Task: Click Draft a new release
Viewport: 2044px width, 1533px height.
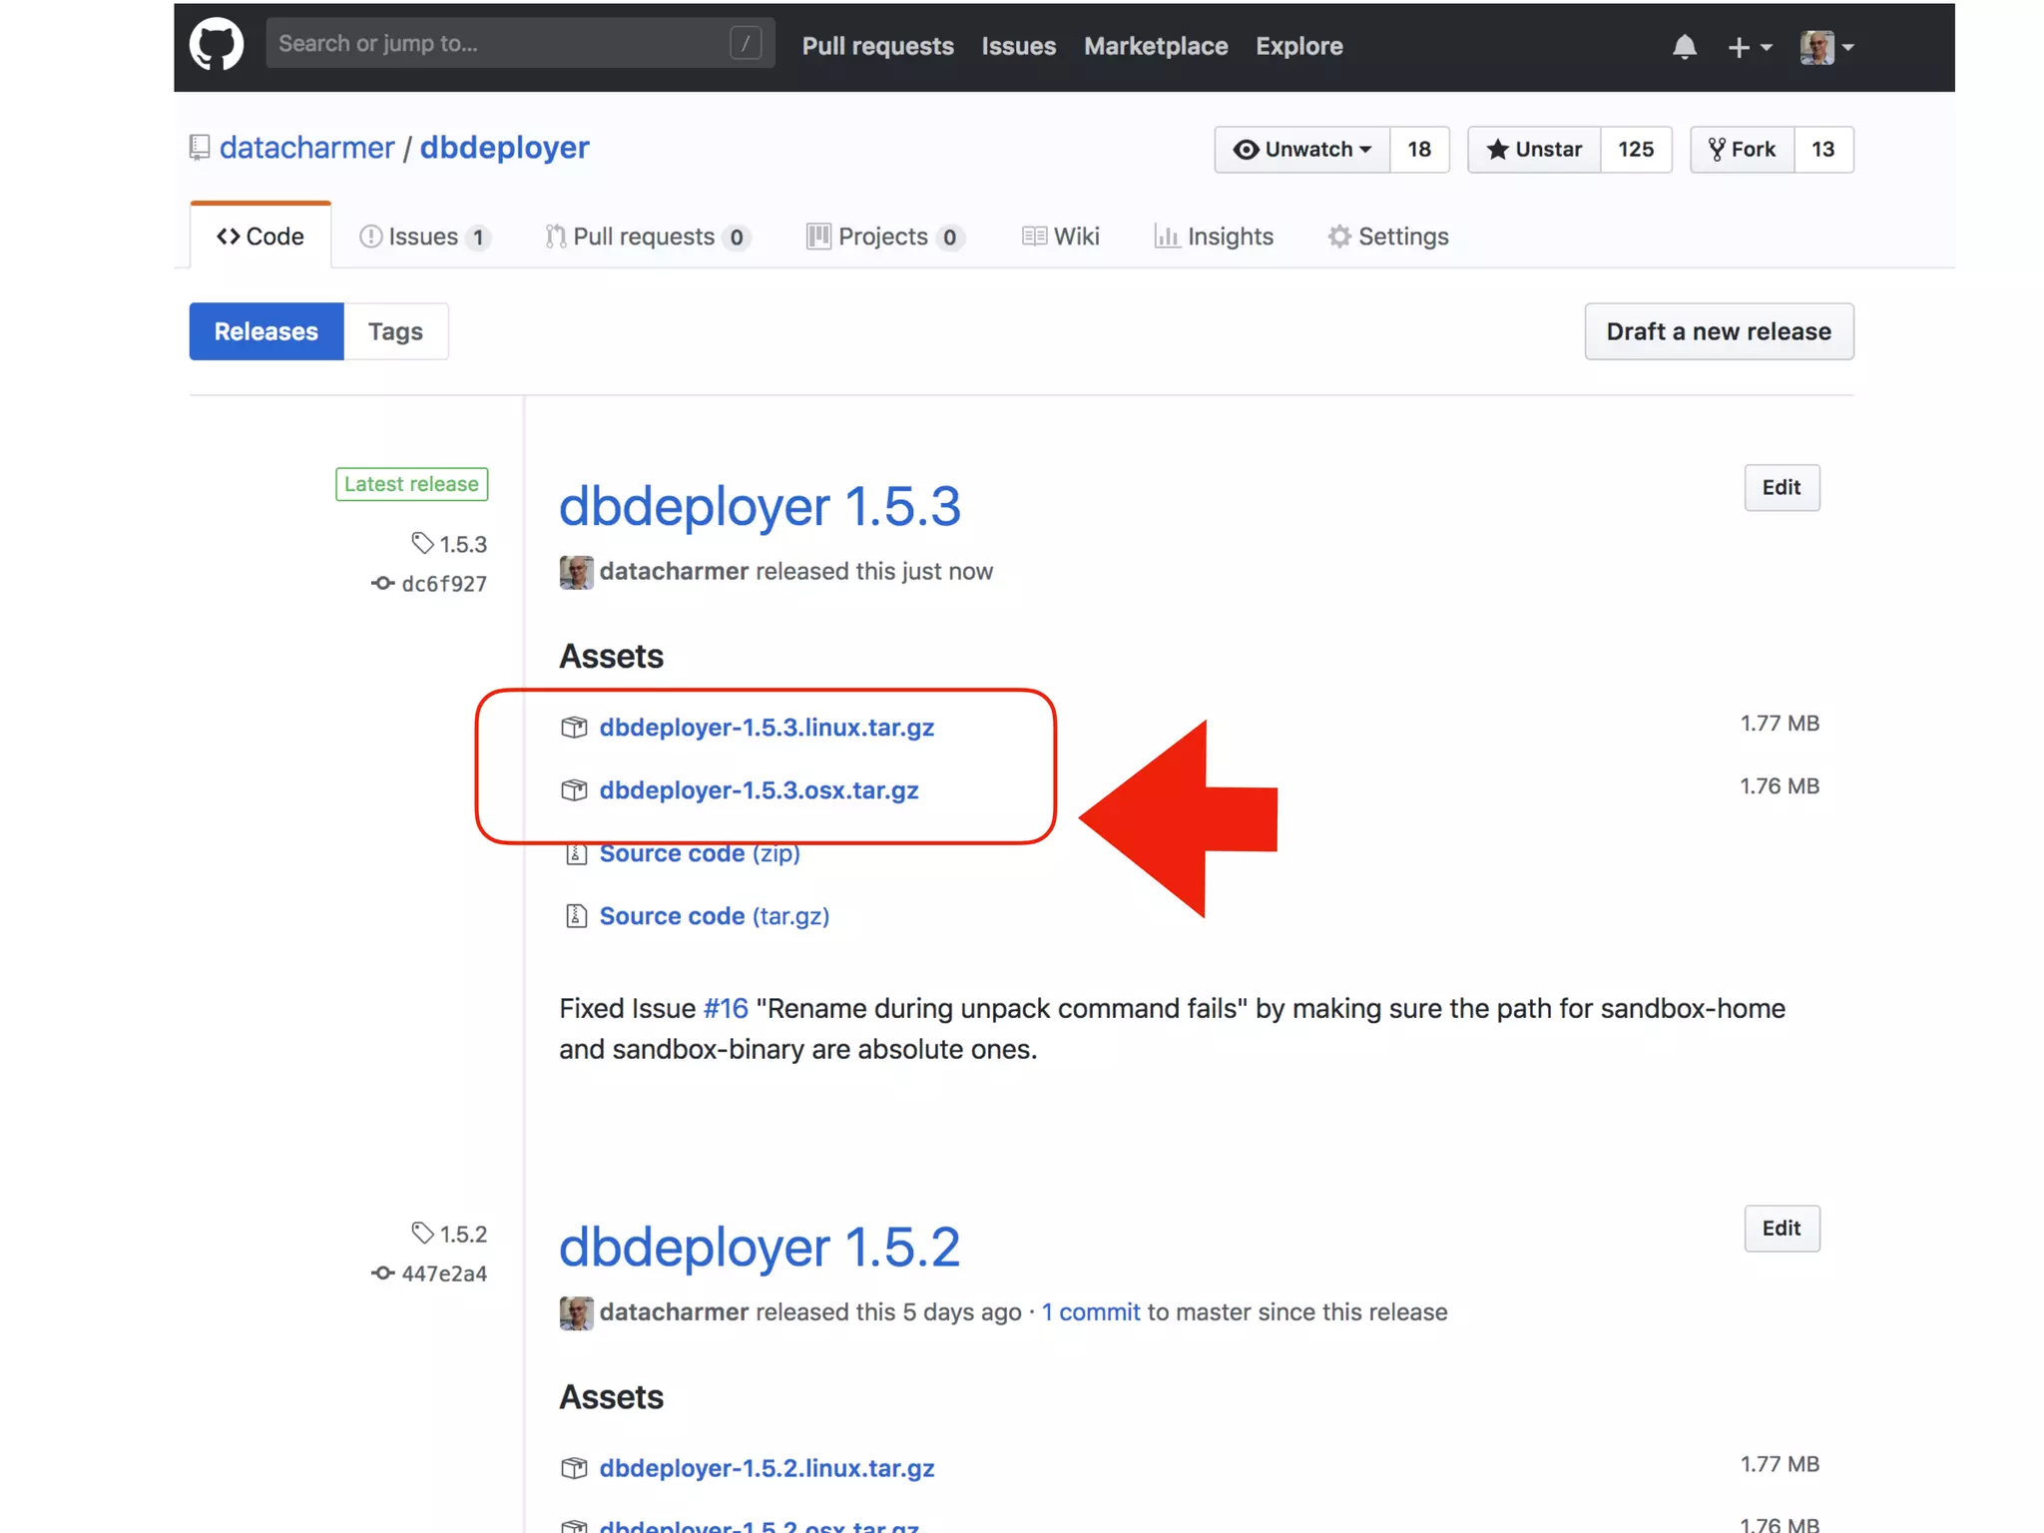Action: [1718, 331]
